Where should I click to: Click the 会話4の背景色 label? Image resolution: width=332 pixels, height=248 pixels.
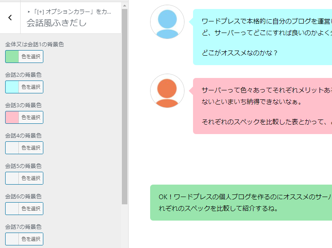(x=23, y=136)
